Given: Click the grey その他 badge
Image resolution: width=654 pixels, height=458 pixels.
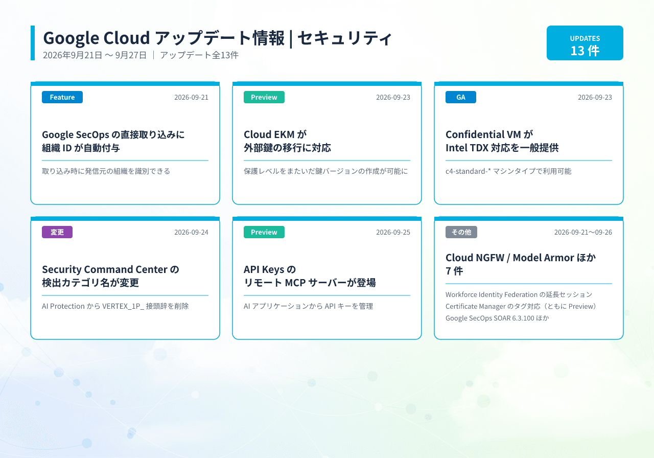Looking at the screenshot, I should pyautogui.click(x=461, y=232).
